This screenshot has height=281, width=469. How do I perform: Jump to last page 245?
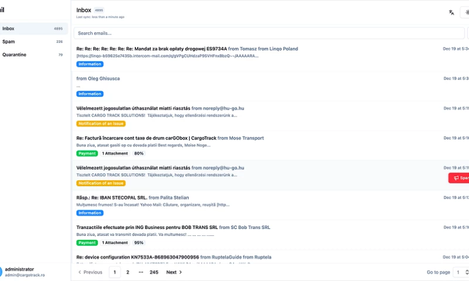click(154, 272)
